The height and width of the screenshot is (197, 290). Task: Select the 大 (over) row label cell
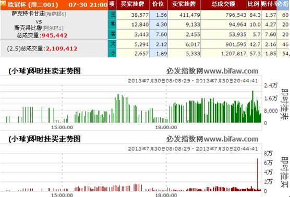[112, 44]
